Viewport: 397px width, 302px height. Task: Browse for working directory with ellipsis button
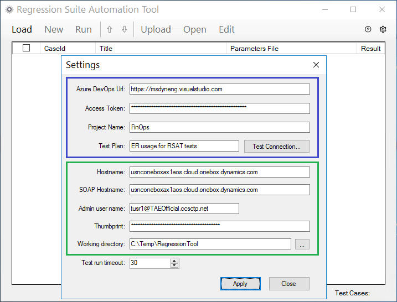tap(302, 244)
